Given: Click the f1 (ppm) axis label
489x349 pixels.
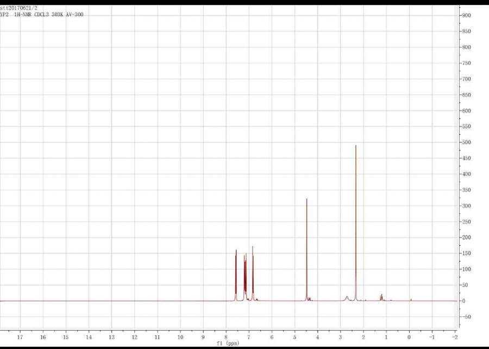Looking at the screenshot, I should [x=228, y=344].
